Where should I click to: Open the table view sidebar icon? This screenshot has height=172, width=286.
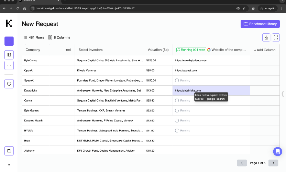(x=9, y=55)
